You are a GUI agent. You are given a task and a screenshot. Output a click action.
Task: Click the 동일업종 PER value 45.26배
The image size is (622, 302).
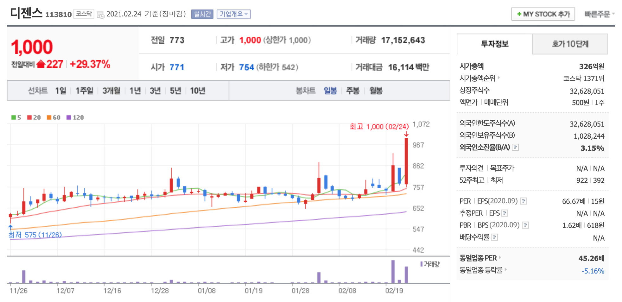pyautogui.click(x=591, y=258)
